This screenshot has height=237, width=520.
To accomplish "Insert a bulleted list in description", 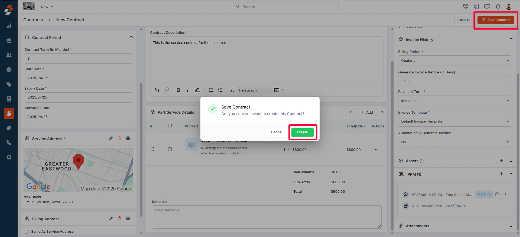I will [211, 90].
